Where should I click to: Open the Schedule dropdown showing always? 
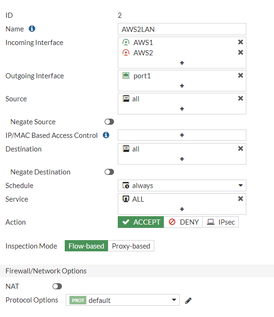point(182,185)
